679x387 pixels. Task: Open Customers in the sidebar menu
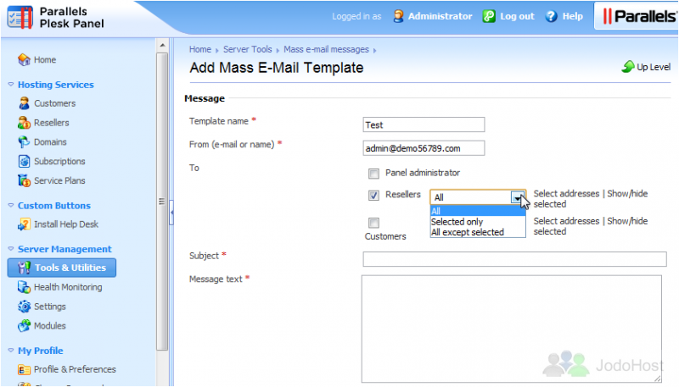(x=54, y=103)
